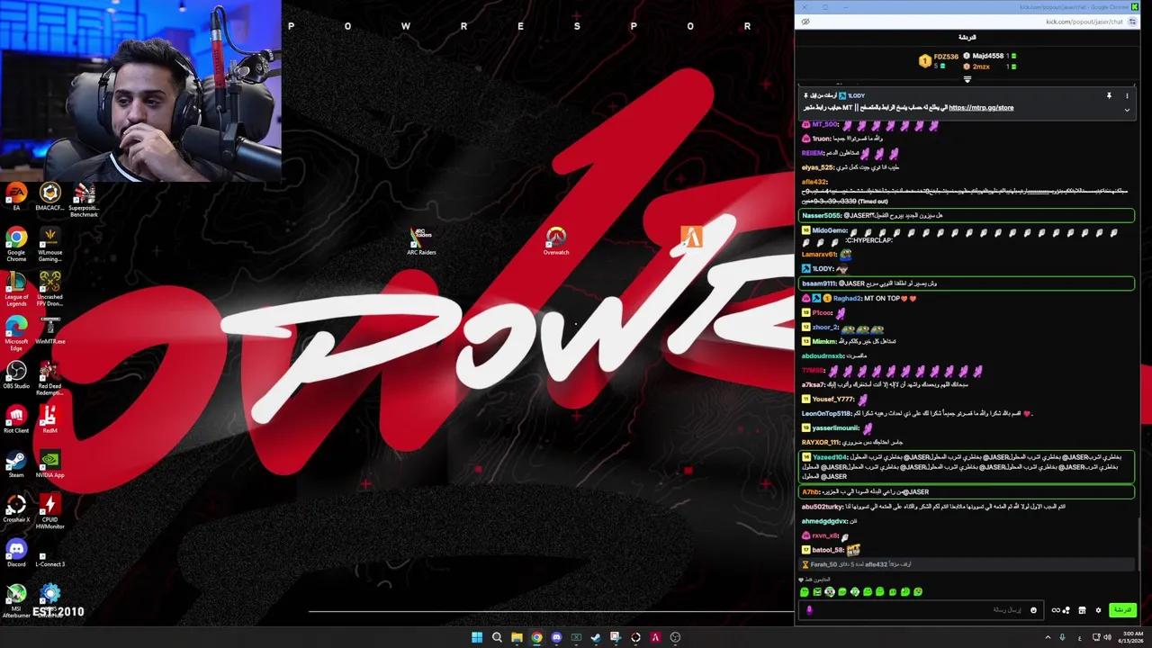Image resolution: width=1152 pixels, height=648 pixels.
Task: Open the EA desktop shortcut
Action: (16, 197)
